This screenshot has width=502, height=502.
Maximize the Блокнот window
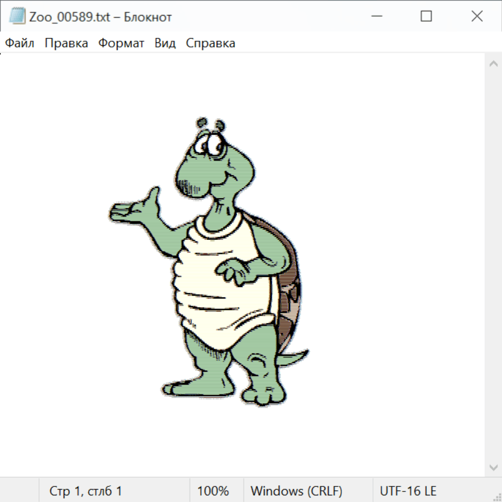[x=426, y=17]
